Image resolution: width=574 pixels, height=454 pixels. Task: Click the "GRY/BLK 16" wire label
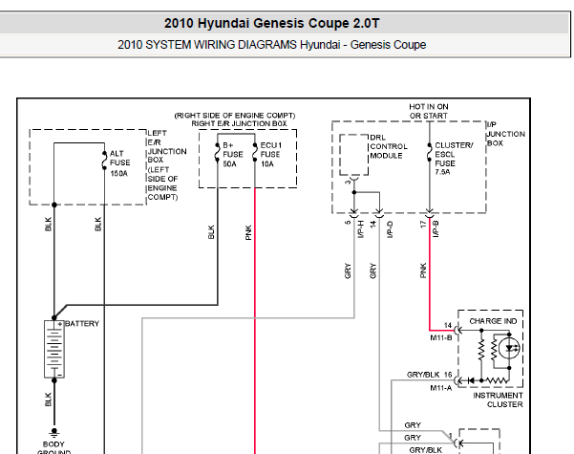tap(429, 375)
